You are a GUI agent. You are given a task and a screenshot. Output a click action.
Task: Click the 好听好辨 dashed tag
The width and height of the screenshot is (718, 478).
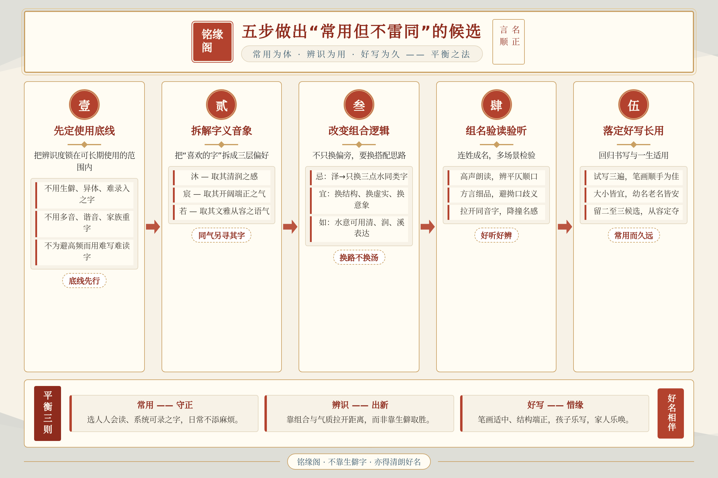(x=496, y=235)
